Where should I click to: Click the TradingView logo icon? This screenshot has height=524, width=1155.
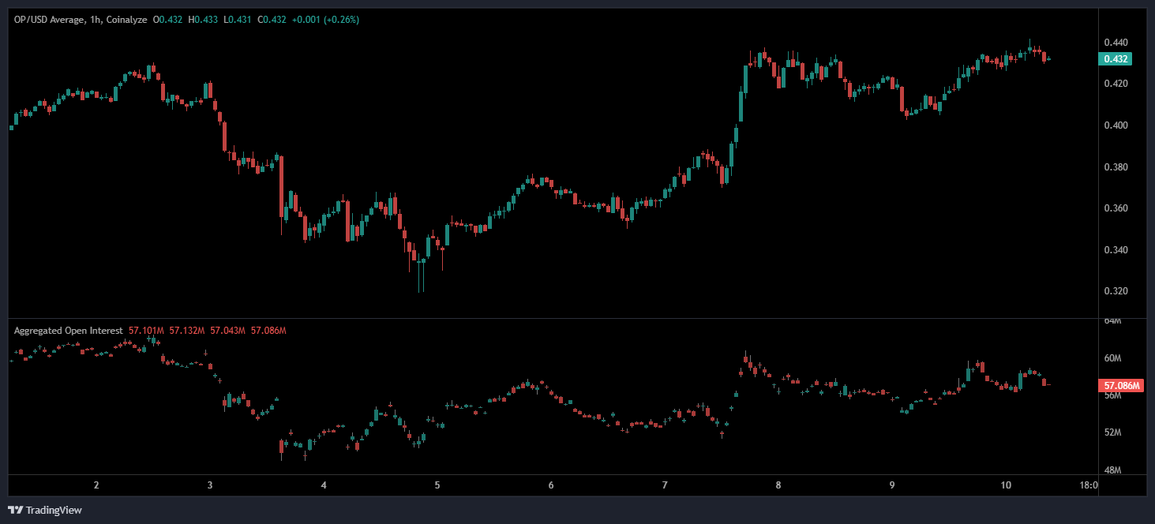tap(15, 510)
